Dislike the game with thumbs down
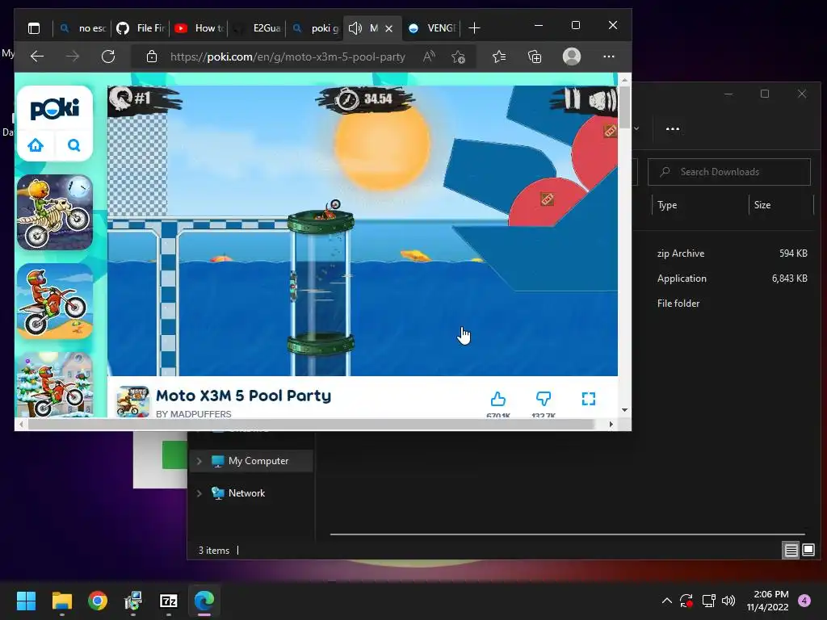The image size is (827, 620). coord(544,399)
